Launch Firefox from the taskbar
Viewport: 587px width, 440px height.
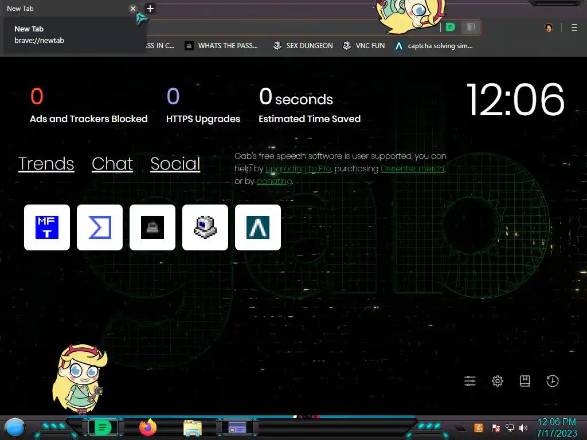[x=148, y=427]
